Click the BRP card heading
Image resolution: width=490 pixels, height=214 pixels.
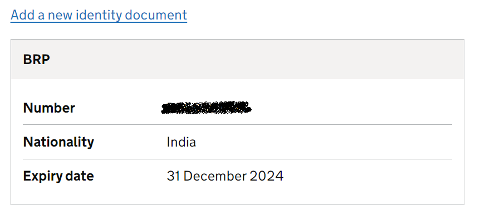[37, 60]
